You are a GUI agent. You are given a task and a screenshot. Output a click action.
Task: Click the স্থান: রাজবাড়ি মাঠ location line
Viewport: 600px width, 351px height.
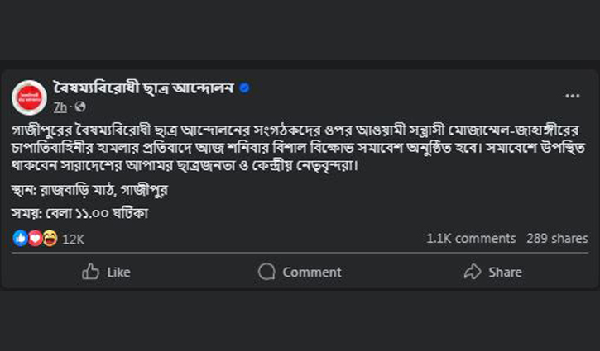tap(89, 190)
